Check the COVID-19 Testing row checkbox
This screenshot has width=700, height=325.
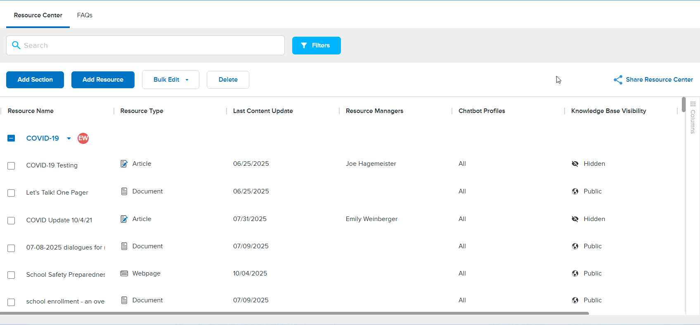click(x=11, y=166)
